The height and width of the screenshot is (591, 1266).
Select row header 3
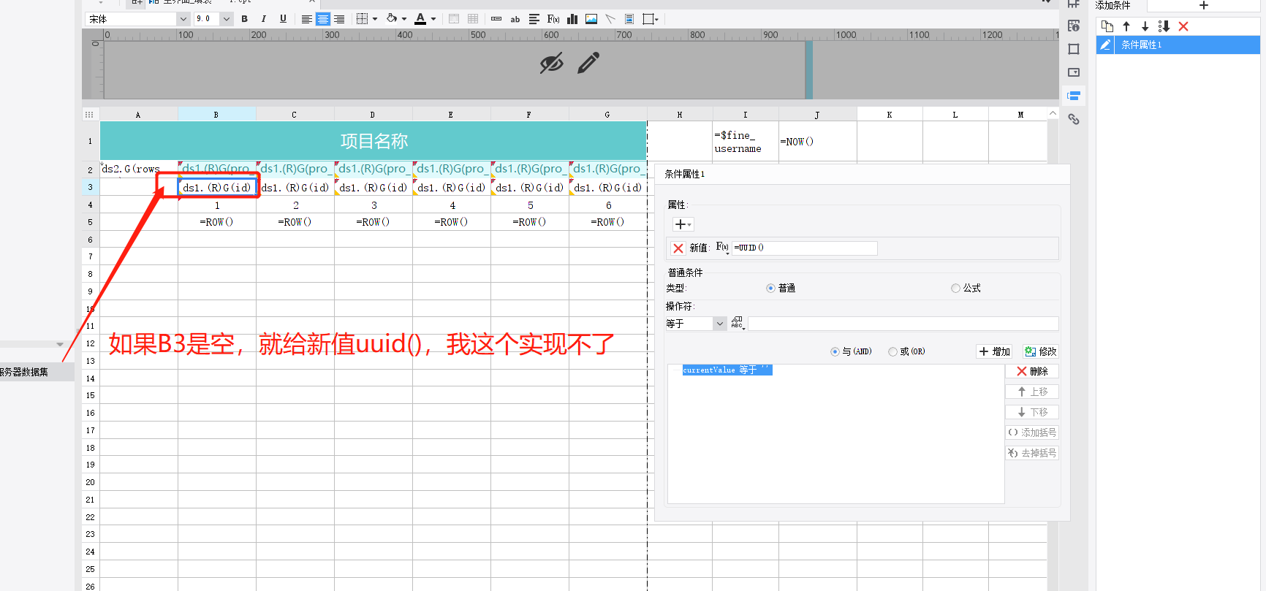coord(91,187)
